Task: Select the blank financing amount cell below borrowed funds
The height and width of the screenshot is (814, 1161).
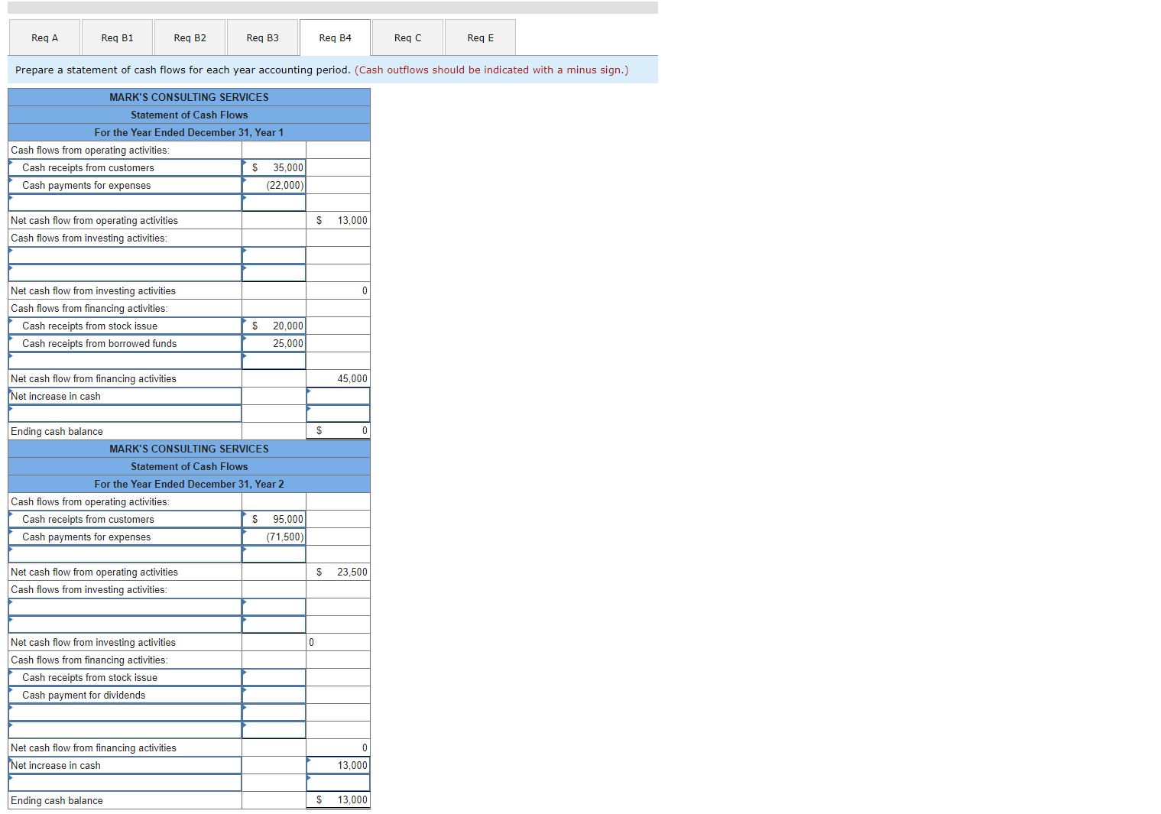Action: [x=273, y=360]
